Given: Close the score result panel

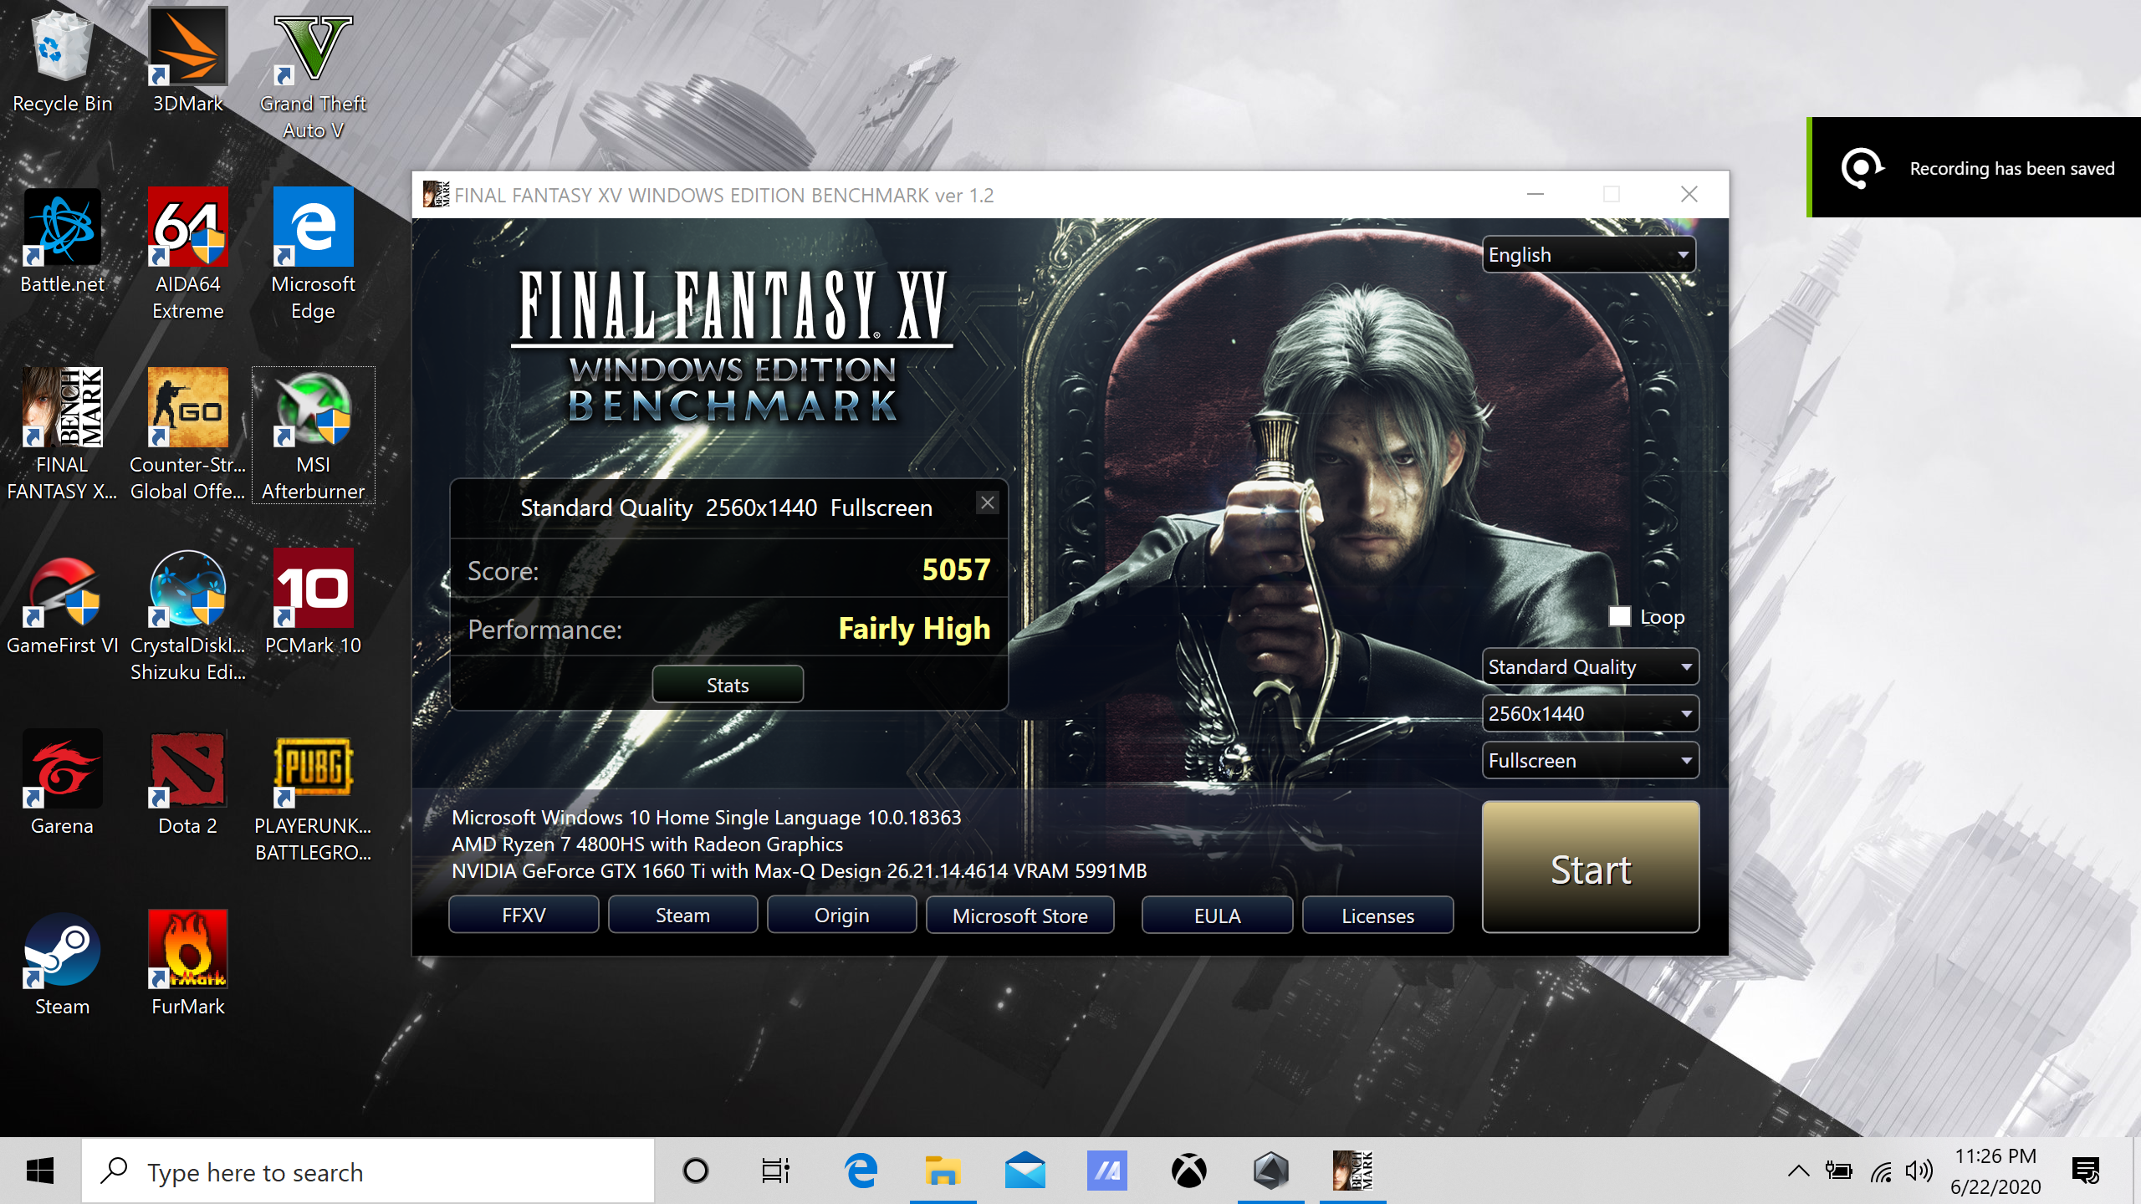Looking at the screenshot, I should tap(988, 503).
